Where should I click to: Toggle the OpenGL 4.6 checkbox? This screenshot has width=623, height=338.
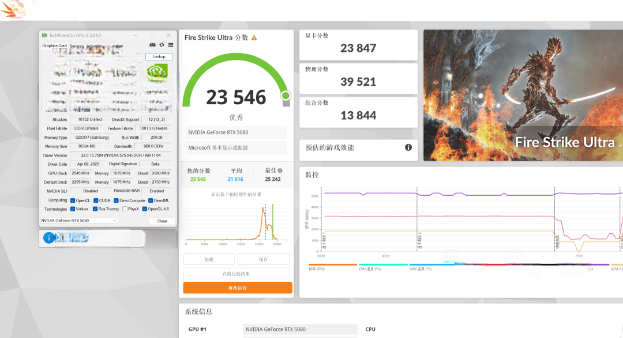pos(145,209)
